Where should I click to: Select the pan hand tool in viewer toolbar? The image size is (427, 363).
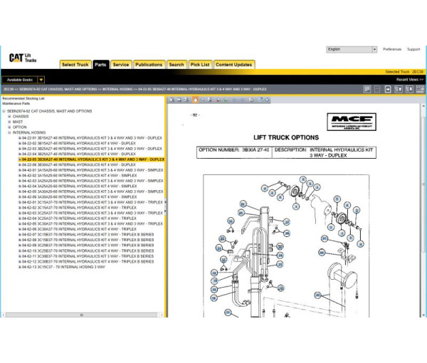pos(195,100)
